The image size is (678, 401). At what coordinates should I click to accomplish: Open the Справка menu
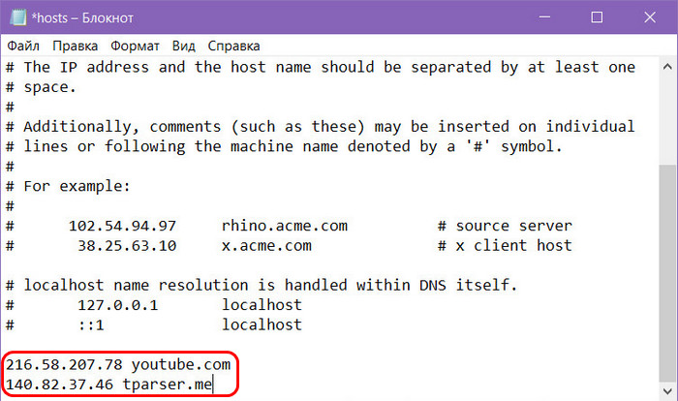(x=234, y=46)
